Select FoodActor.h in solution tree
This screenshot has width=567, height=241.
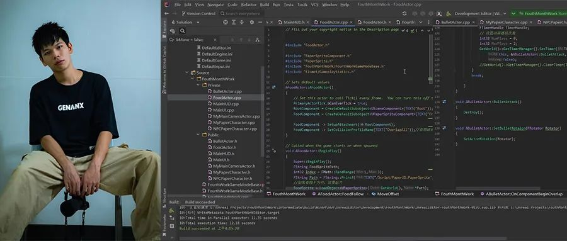point(222,147)
